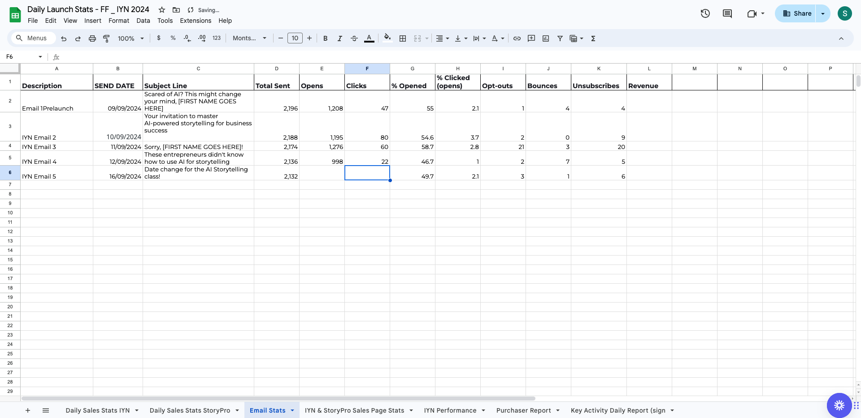Toggle bold formatting
861x418 pixels.
coord(325,38)
